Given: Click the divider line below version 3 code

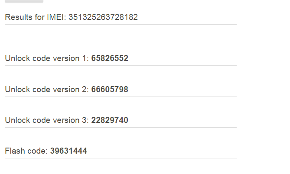Looking at the screenshot, I should [x=121, y=127].
